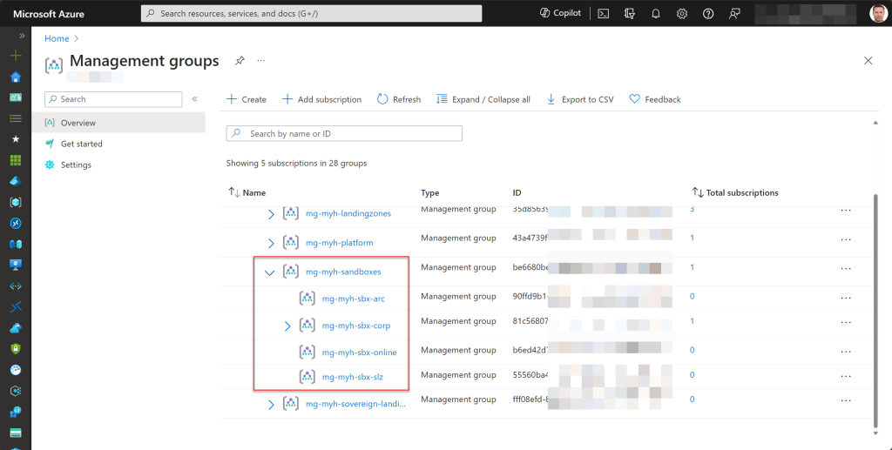892x450 pixels.
Task: Click the help question mark icon
Action: (708, 13)
